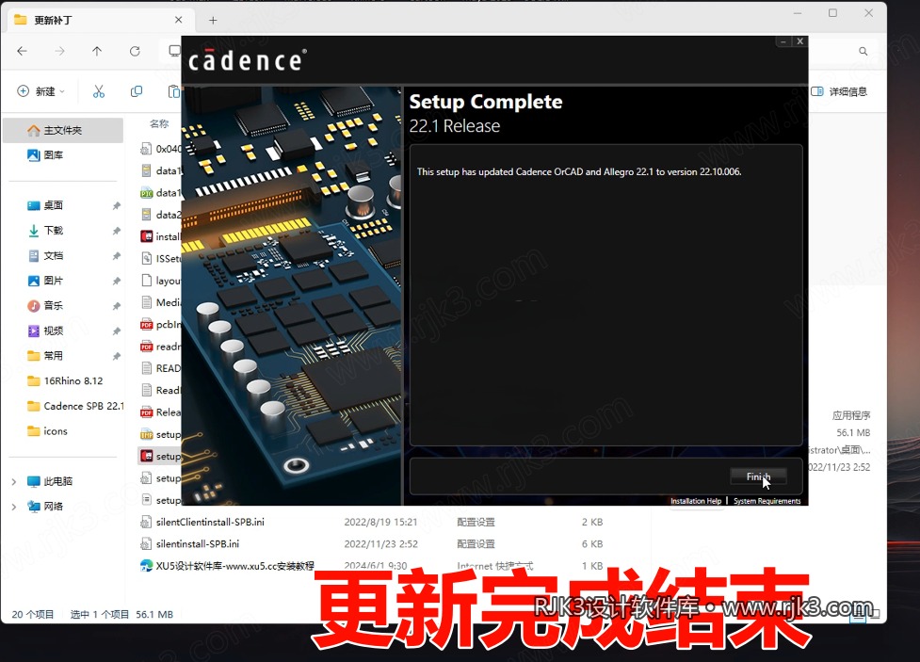The image size is (920, 662).
Task: Open the System Requirements link
Action: tap(767, 501)
